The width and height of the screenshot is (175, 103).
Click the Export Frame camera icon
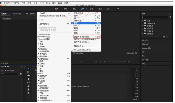point(129,62)
